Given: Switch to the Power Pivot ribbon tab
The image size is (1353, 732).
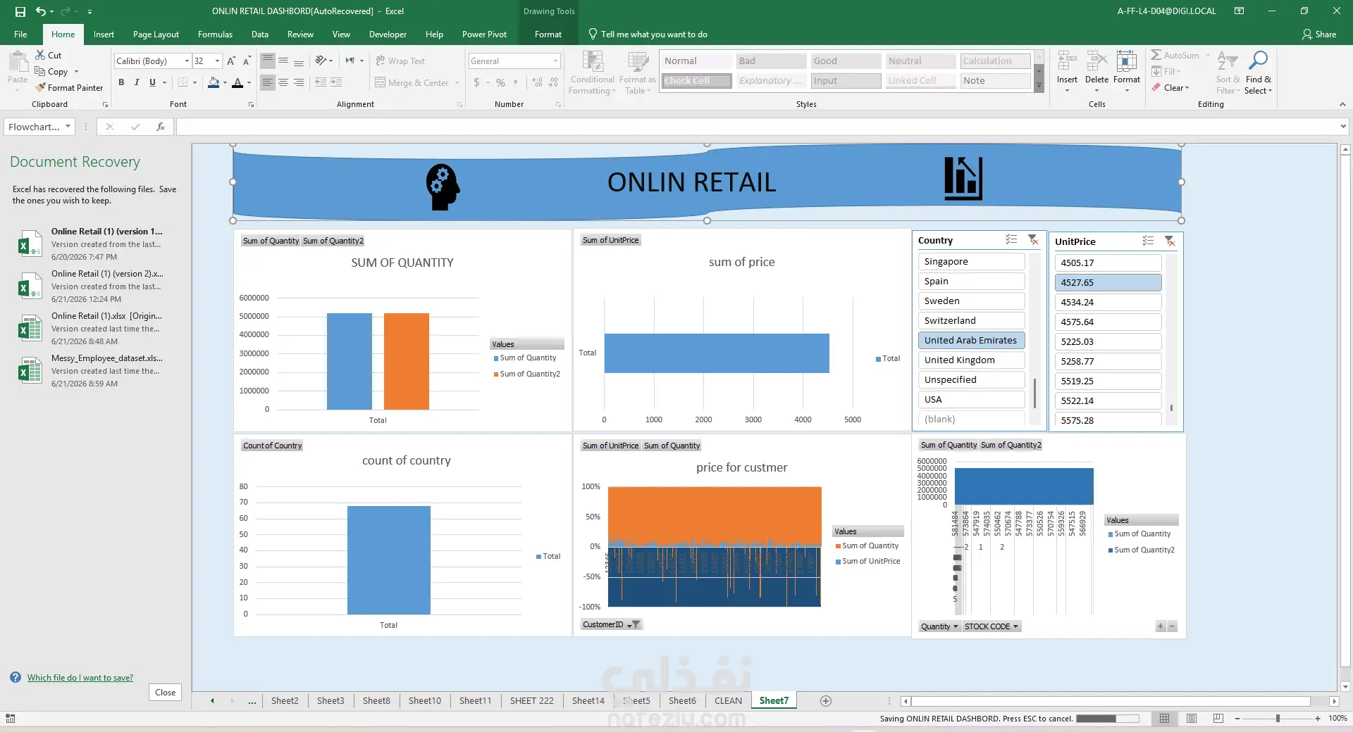Looking at the screenshot, I should point(484,34).
